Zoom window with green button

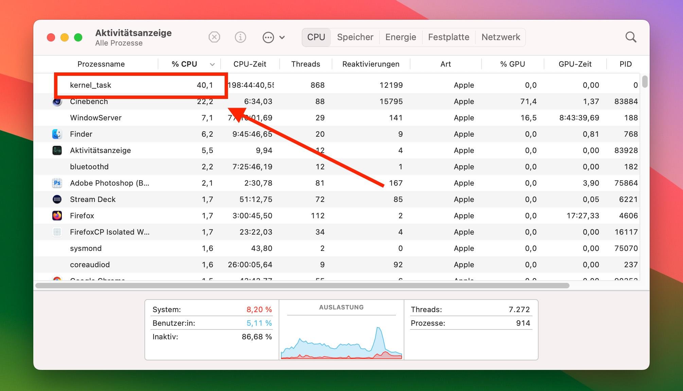coord(78,37)
